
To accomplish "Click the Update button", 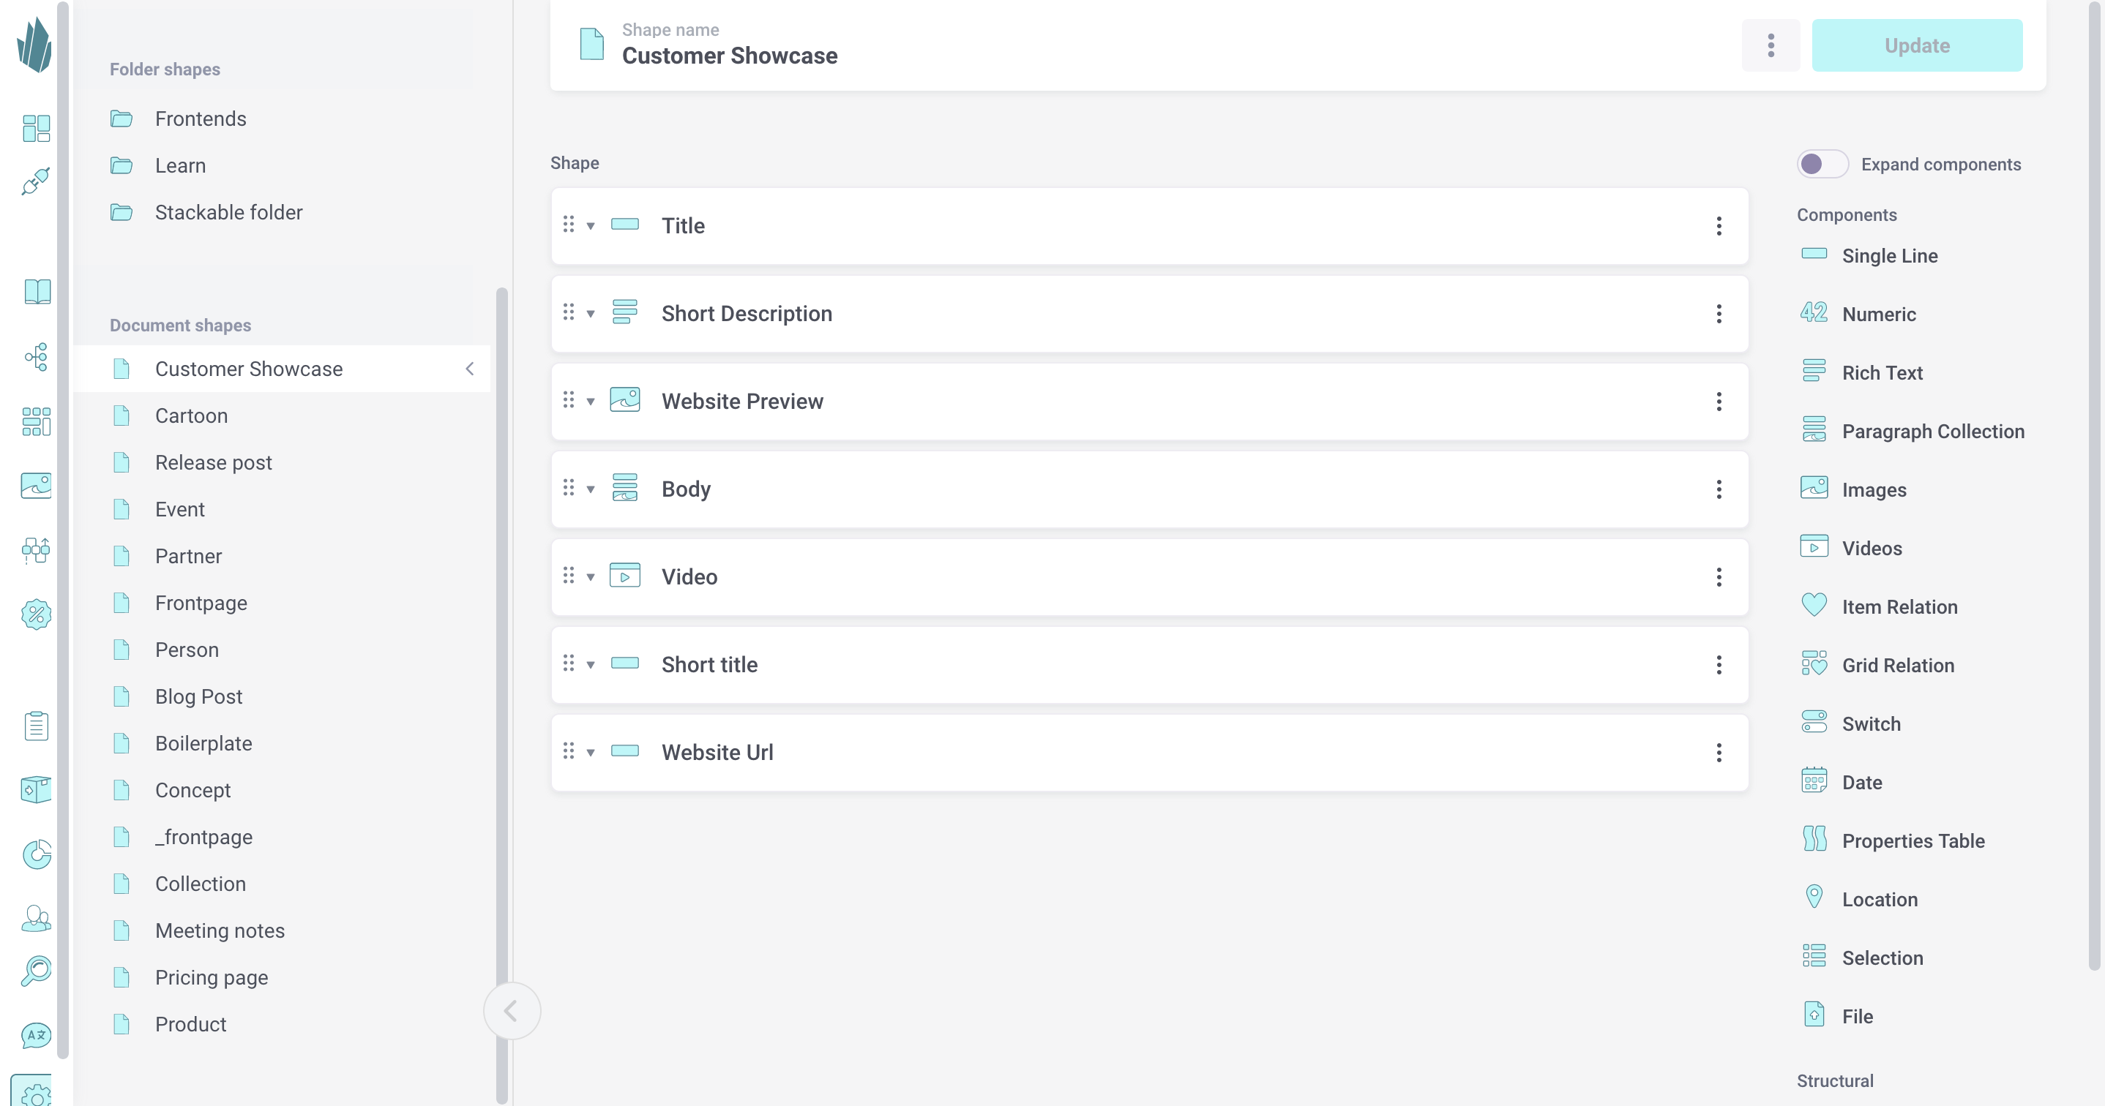I will 1917,45.
